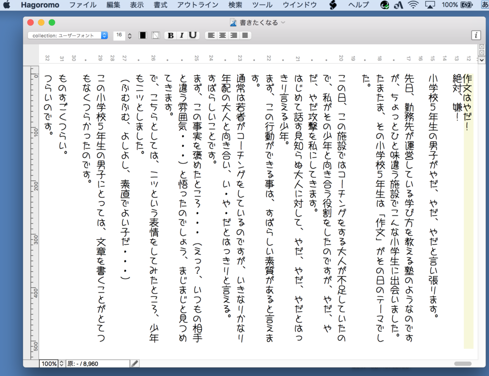This screenshot has height=376, width=489.
Task: Open the 書きたくなる title dropdown
Action: click(x=283, y=22)
